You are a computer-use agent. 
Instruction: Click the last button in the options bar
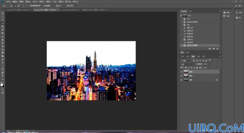[x=71, y=6]
